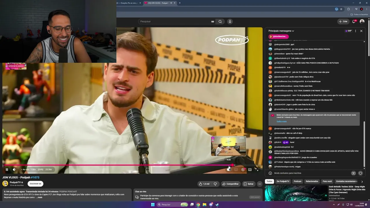Switch to the Doações Pix browser tab
This screenshot has width=370, height=208.
click(x=128, y=3)
